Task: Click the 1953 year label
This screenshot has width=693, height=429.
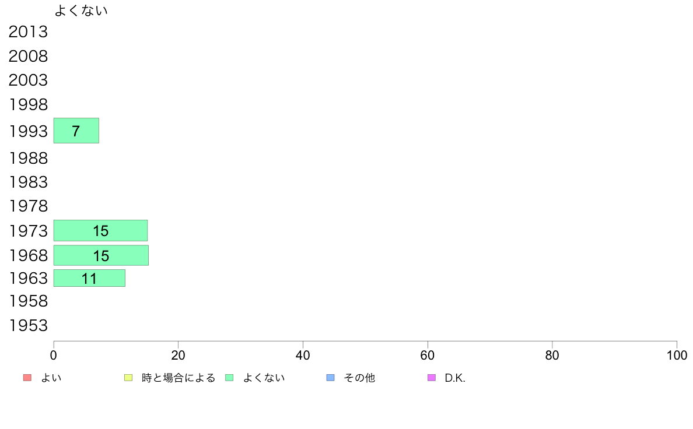Action: pyautogui.click(x=29, y=326)
